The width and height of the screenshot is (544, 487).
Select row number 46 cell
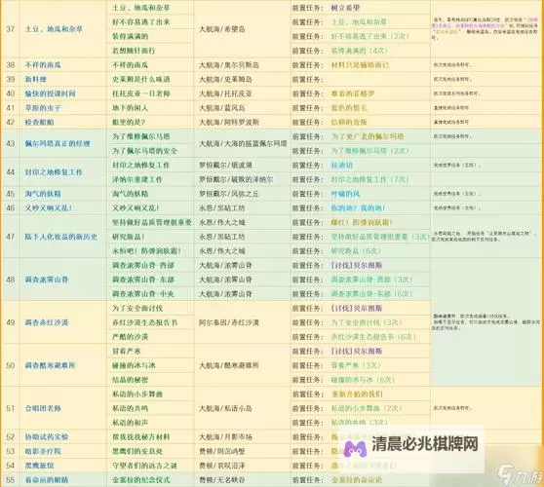[x=11, y=208]
